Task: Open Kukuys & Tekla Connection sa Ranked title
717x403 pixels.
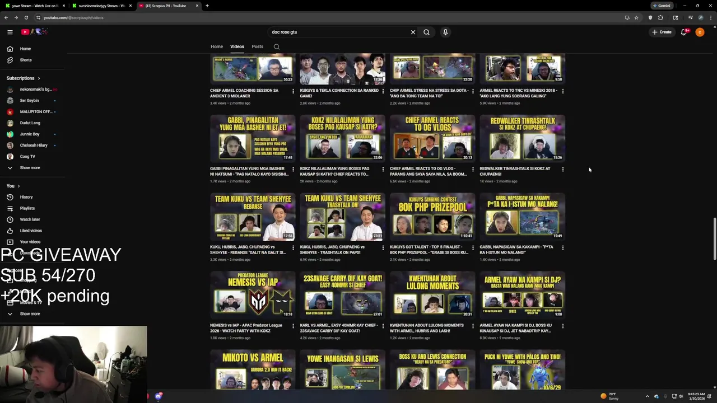Action: 339,93
